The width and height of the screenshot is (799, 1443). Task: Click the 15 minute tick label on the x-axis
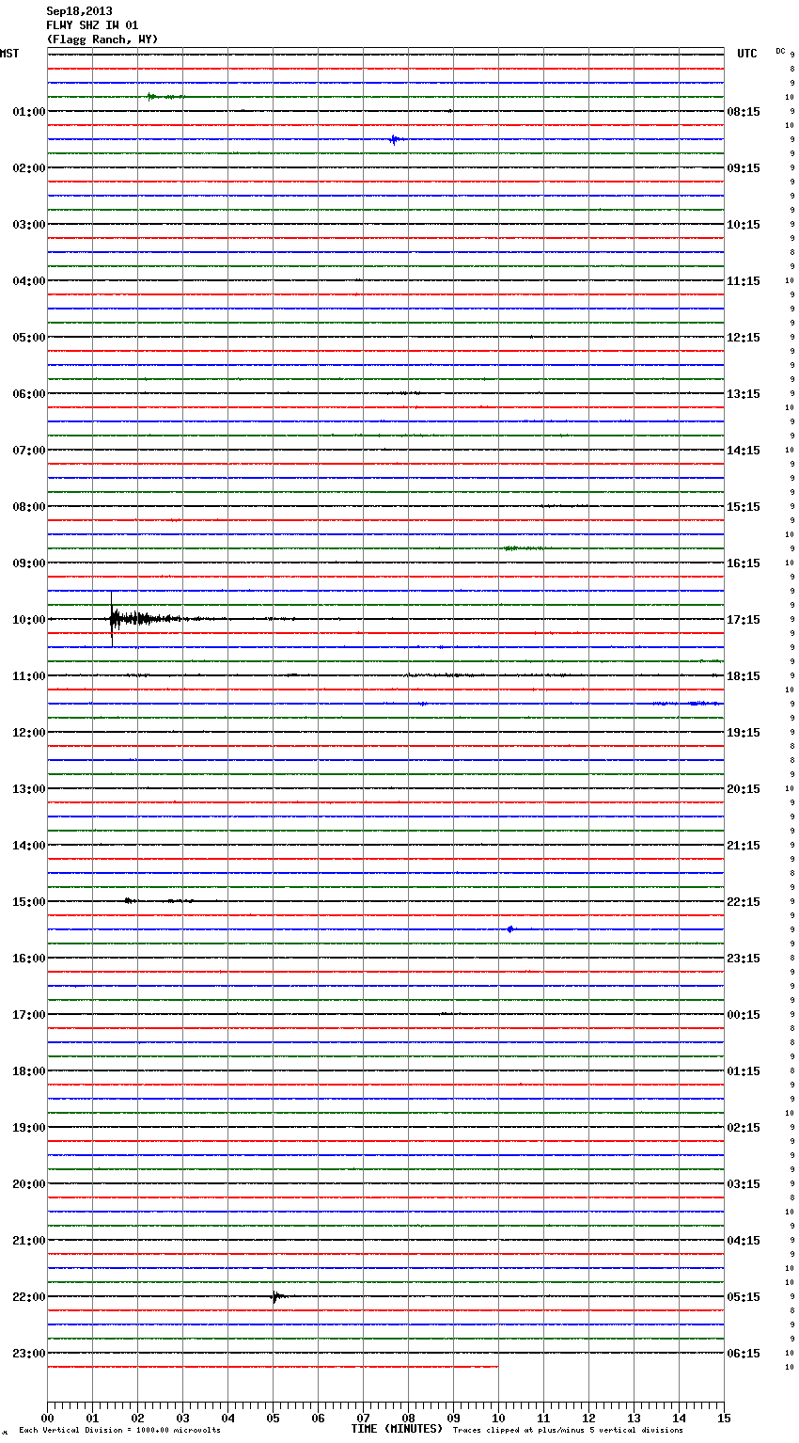[x=724, y=1418]
